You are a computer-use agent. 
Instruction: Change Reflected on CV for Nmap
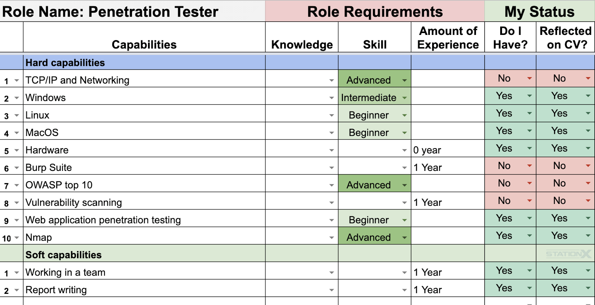(588, 236)
